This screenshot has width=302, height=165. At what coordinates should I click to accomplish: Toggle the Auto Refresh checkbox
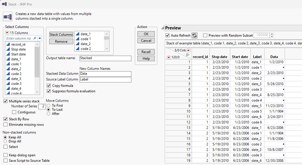click(x=167, y=35)
